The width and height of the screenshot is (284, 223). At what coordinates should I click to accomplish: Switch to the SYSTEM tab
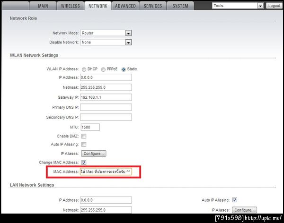click(180, 6)
